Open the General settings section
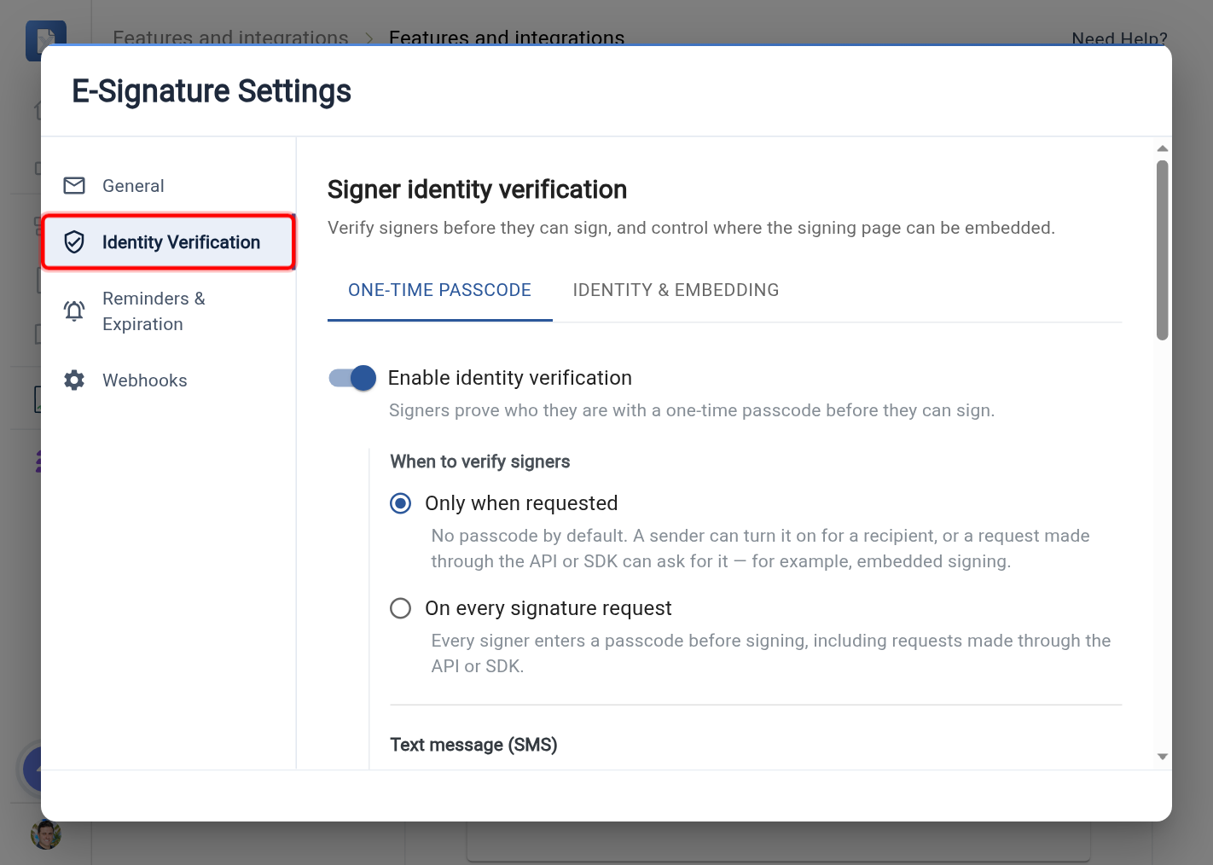Screen dimensions: 1213x865 (168, 186)
